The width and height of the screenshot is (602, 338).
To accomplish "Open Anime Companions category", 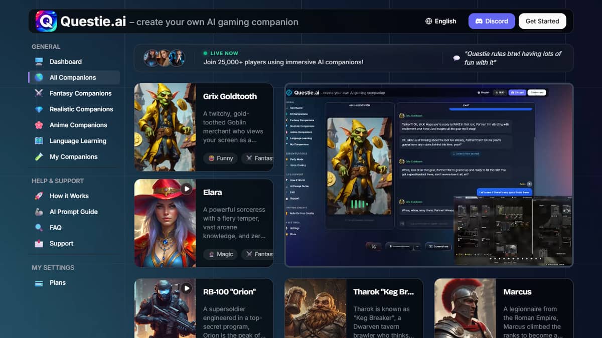I will [x=74, y=125].
